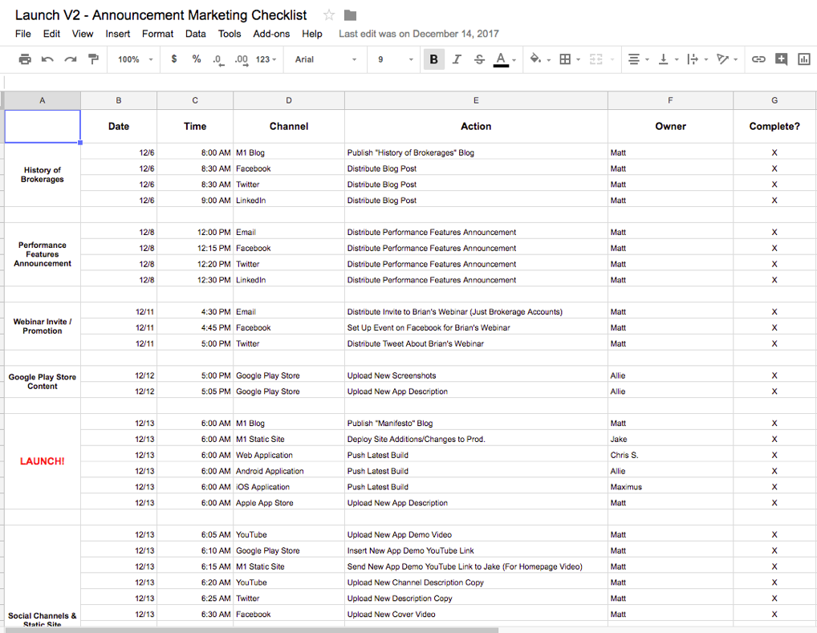This screenshot has width=817, height=633.
Task: Open the 123 number formats dropdown
Action: pyautogui.click(x=266, y=59)
